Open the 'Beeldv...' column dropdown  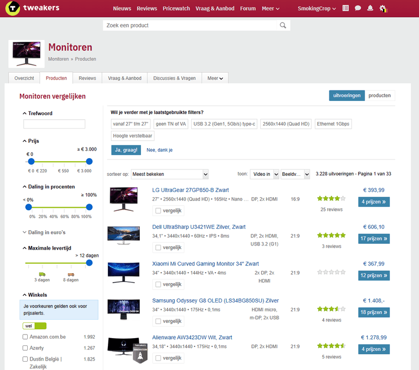click(x=295, y=174)
